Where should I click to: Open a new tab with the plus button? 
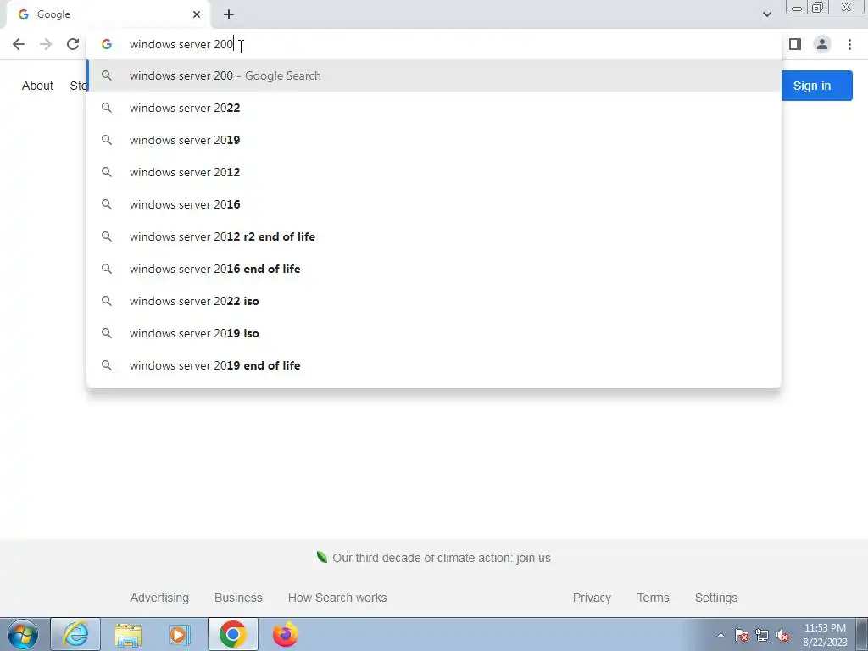229,14
